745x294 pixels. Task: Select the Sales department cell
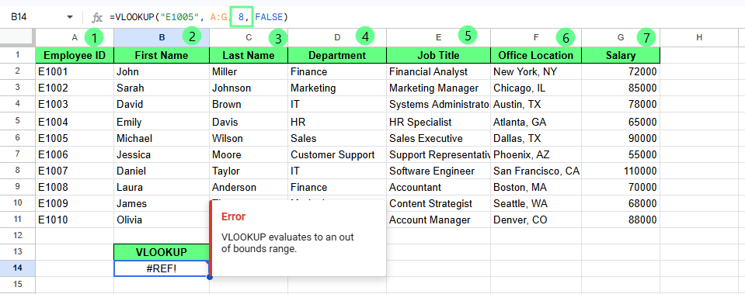coord(337,138)
